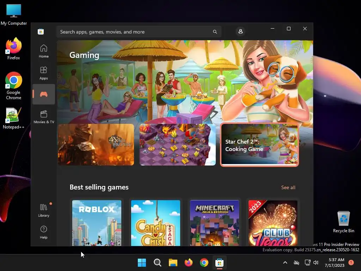Open Movies & TV section

click(x=44, y=117)
